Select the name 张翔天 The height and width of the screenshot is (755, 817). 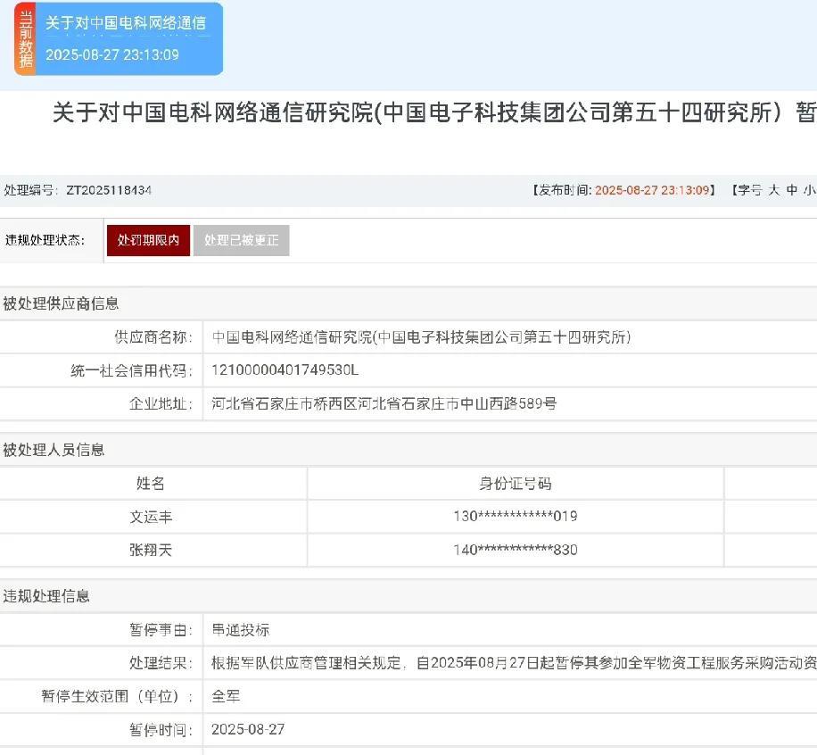[x=151, y=550]
